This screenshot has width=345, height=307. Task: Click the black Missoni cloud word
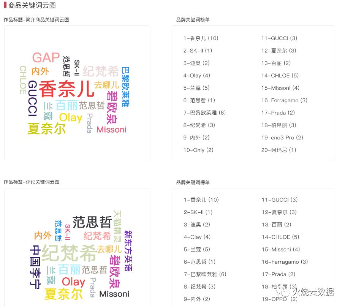tap(114, 294)
